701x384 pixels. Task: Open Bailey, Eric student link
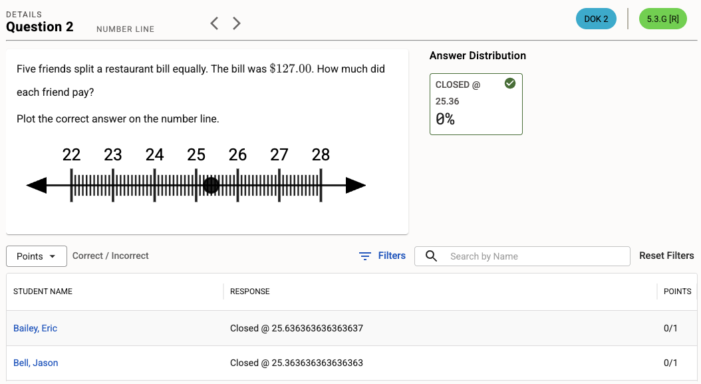pyautogui.click(x=35, y=328)
